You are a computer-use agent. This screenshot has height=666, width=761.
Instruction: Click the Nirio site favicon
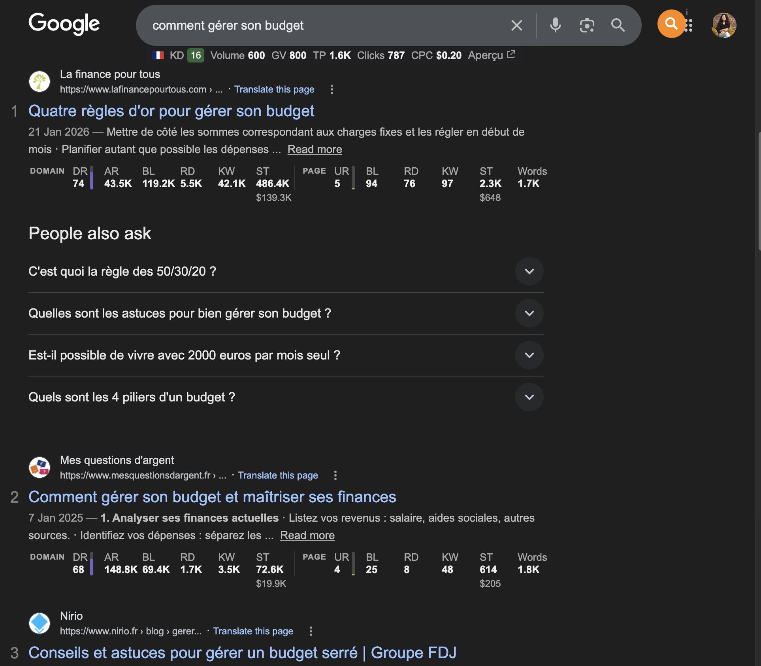tap(40, 623)
